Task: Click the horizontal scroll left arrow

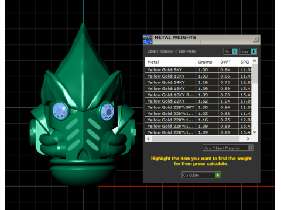Action: click(x=148, y=139)
